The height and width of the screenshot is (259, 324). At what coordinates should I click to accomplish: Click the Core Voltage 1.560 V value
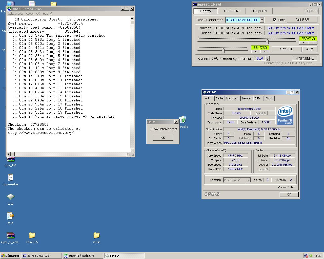click(x=267, y=122)
